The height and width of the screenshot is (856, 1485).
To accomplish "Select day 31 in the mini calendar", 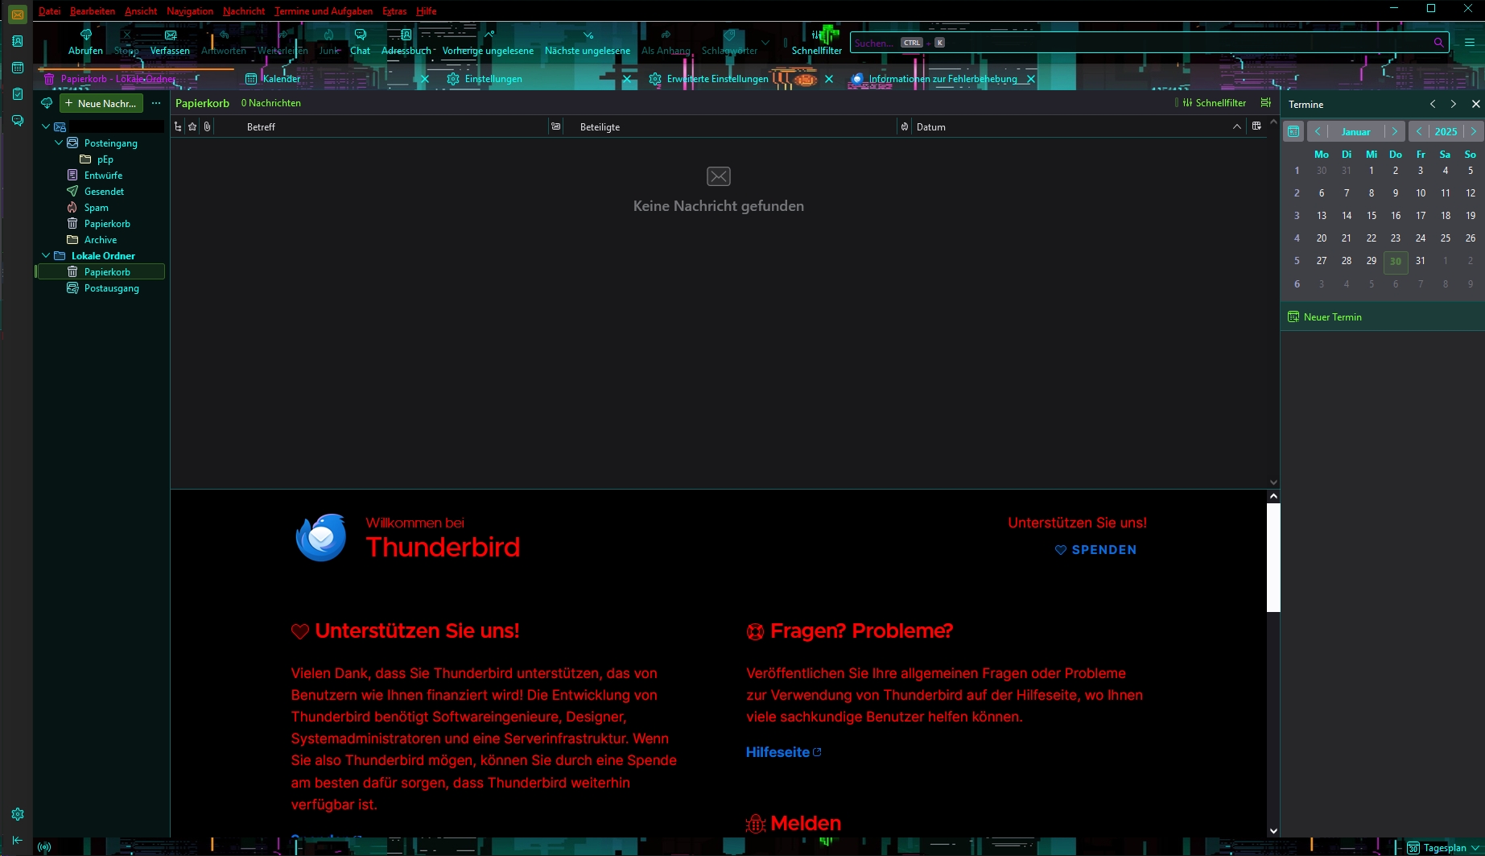I will pos(1421,261).
